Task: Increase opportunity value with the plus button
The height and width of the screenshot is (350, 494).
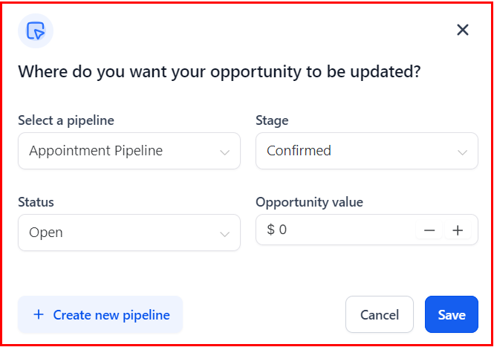Action: pos(458,230)
